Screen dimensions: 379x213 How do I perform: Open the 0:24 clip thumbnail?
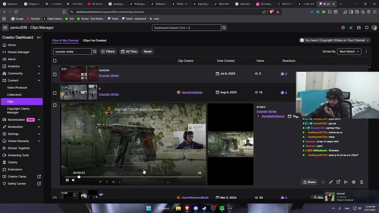tap(74, 92)
